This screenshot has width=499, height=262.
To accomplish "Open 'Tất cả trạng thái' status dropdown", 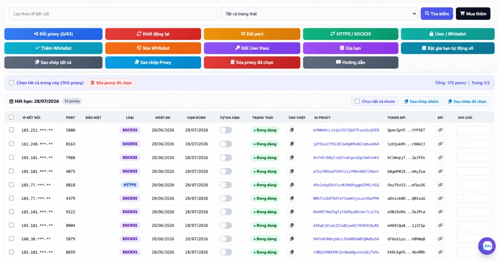I will click(x=319, y=14).
